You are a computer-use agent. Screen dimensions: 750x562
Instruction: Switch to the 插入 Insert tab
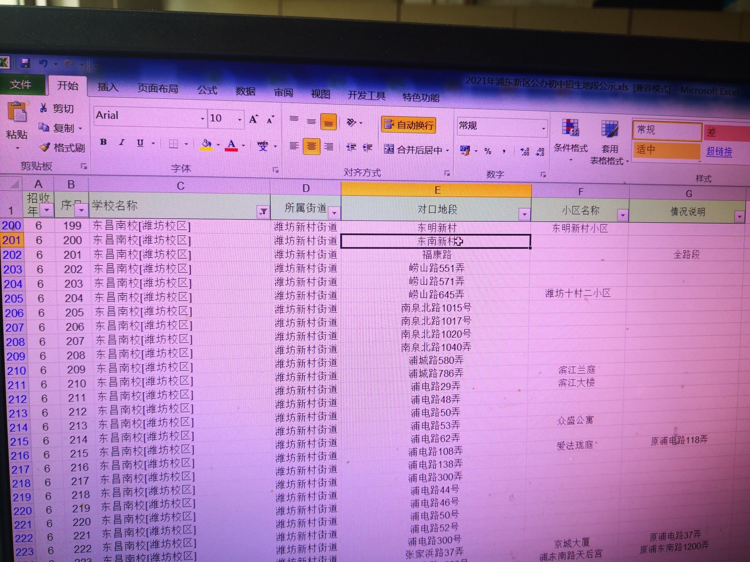pyautogui.click(x=108, y=87)
